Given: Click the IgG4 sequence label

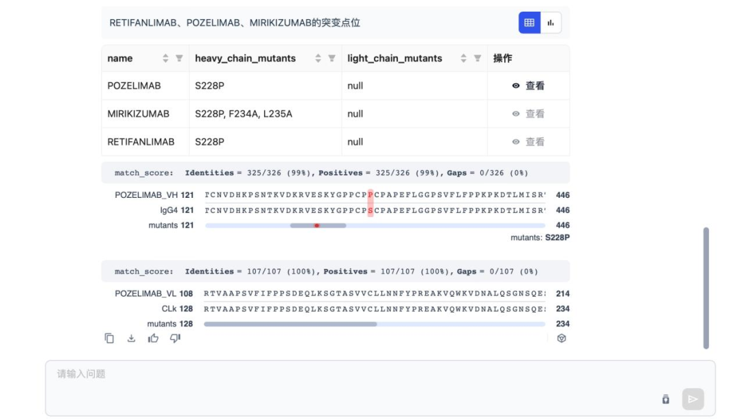Looking at the screenshot, I should coord(169,210).
